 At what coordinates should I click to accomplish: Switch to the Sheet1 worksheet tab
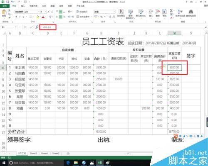pyautogui.click(x=45, y=154)
